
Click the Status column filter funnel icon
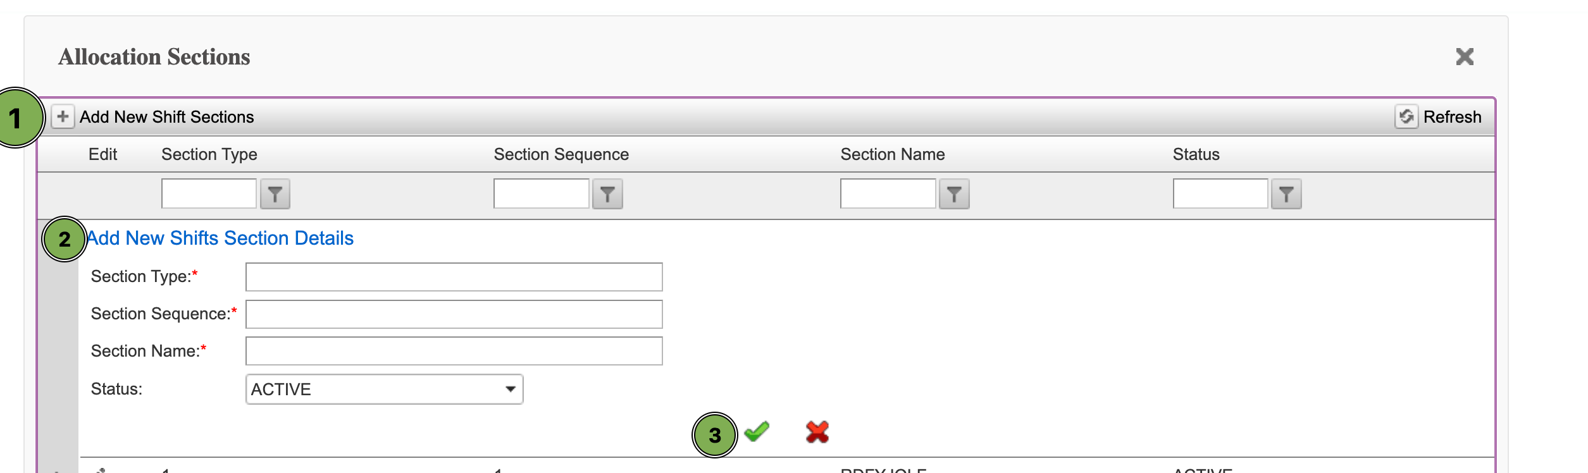1286,194
